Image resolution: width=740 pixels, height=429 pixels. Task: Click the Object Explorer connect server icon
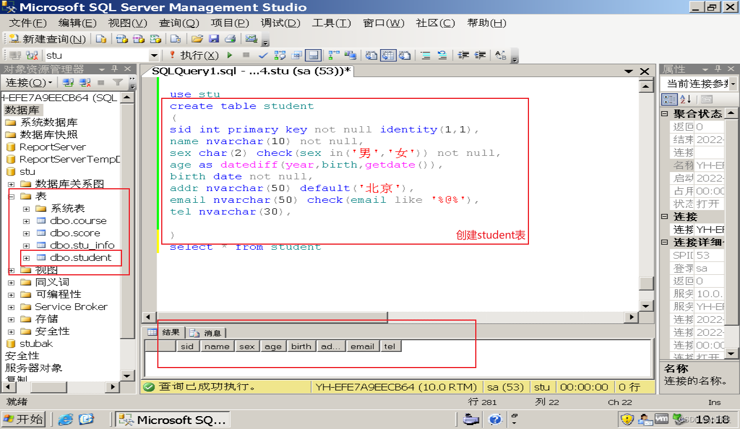click(x=68, y=83)
